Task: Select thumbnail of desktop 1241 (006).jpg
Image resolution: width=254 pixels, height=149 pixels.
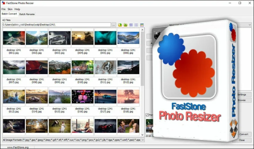Action: click(128, 38)
